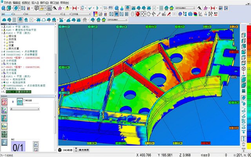Image resolution: width=251 pixels, height=157 pixels.
Task: Click the red sphere icon in second toolbar
Action: pos(138,14)
